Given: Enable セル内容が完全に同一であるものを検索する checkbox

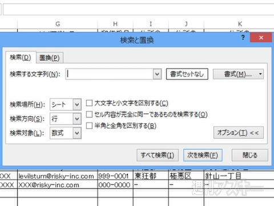Looking at the screenshot, I should pyautogui.click(x=89, y=114).
